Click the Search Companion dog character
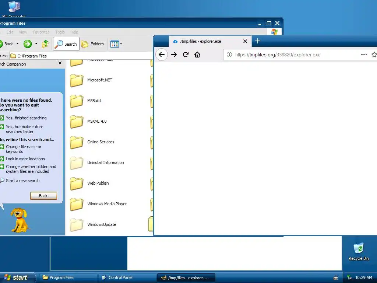The height and width of the screenshot is (283, 377). tap(20, 220)
